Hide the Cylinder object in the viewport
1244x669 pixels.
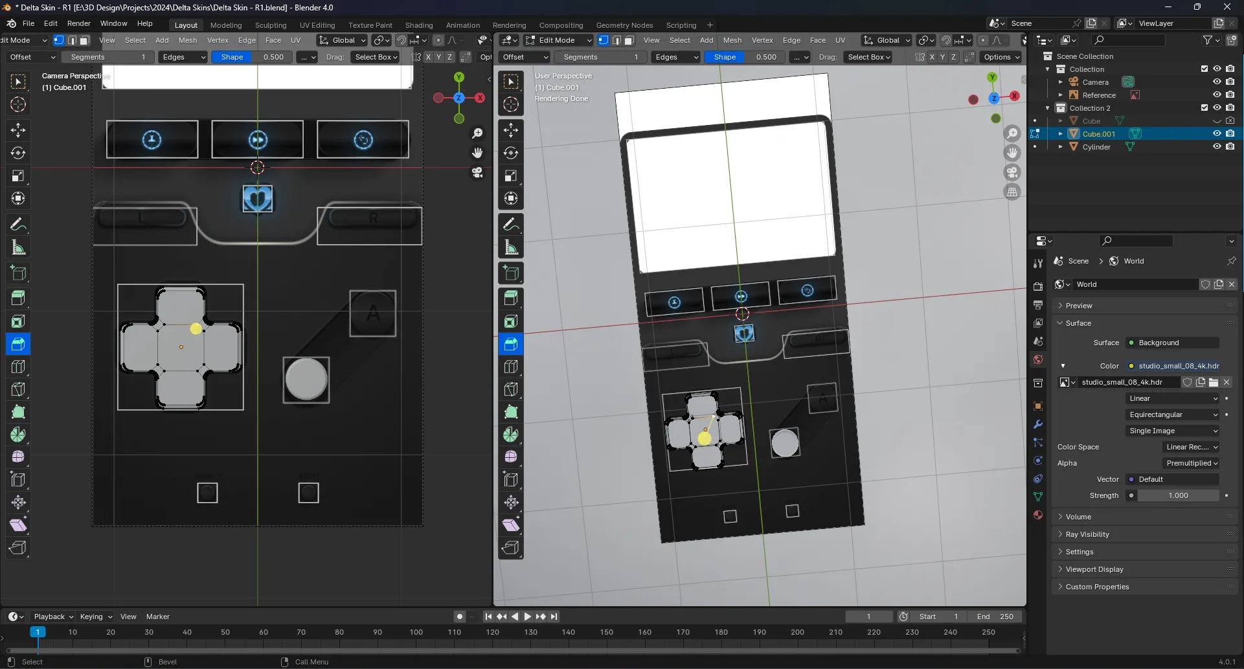pyautogui.click(x=1217, y=147)
